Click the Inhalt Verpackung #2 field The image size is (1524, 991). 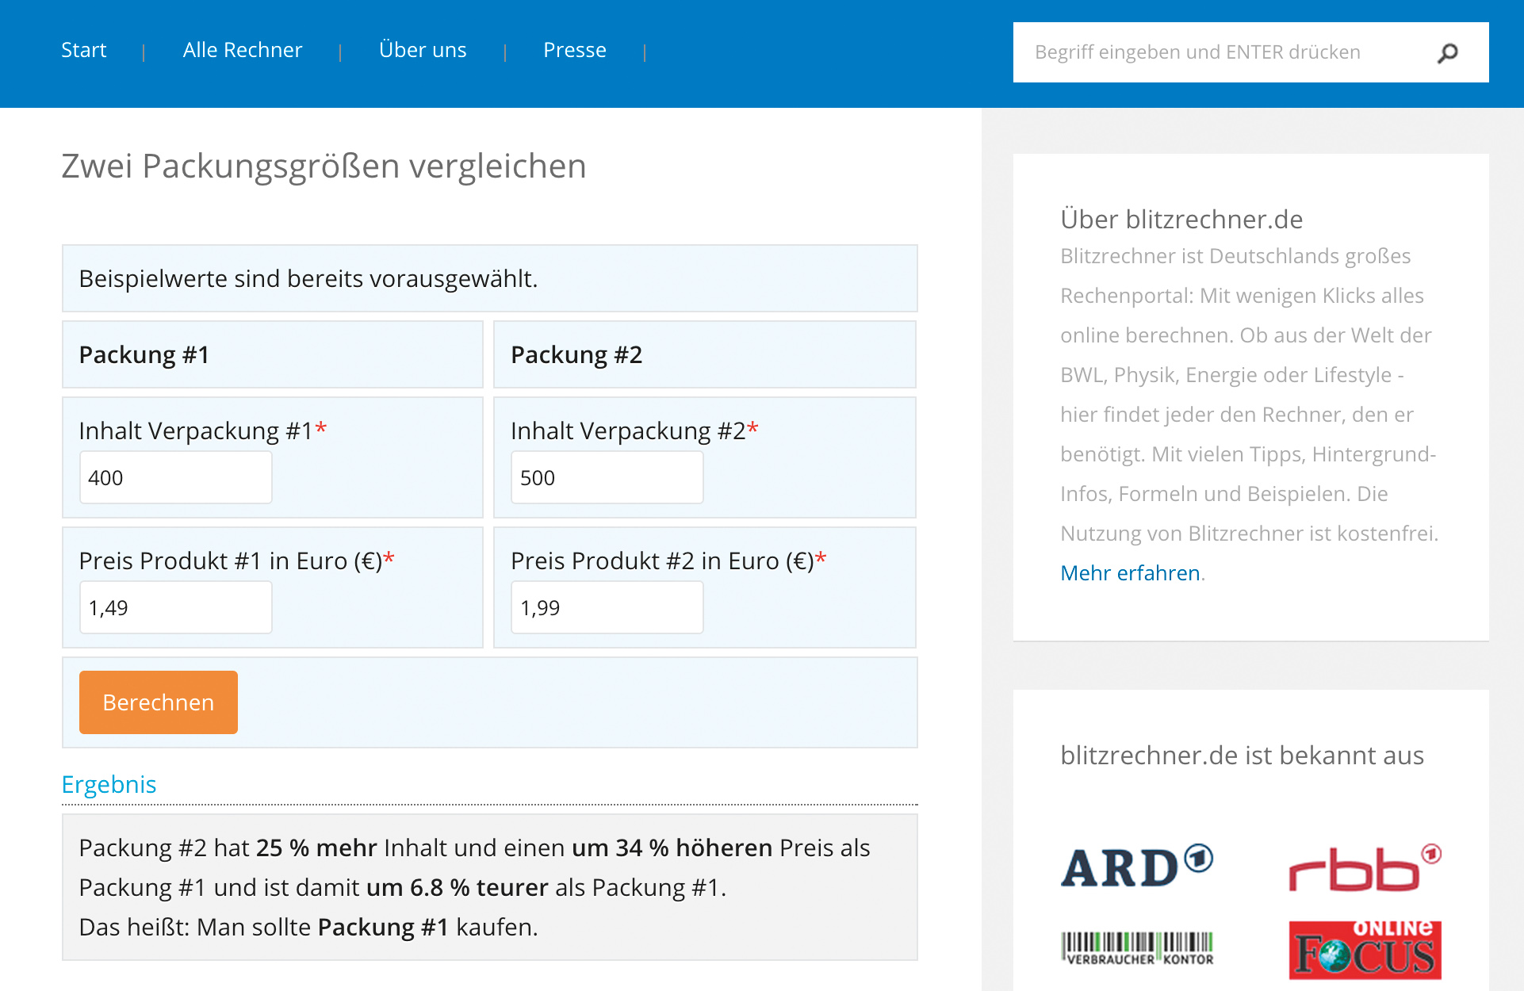point(607,477)
